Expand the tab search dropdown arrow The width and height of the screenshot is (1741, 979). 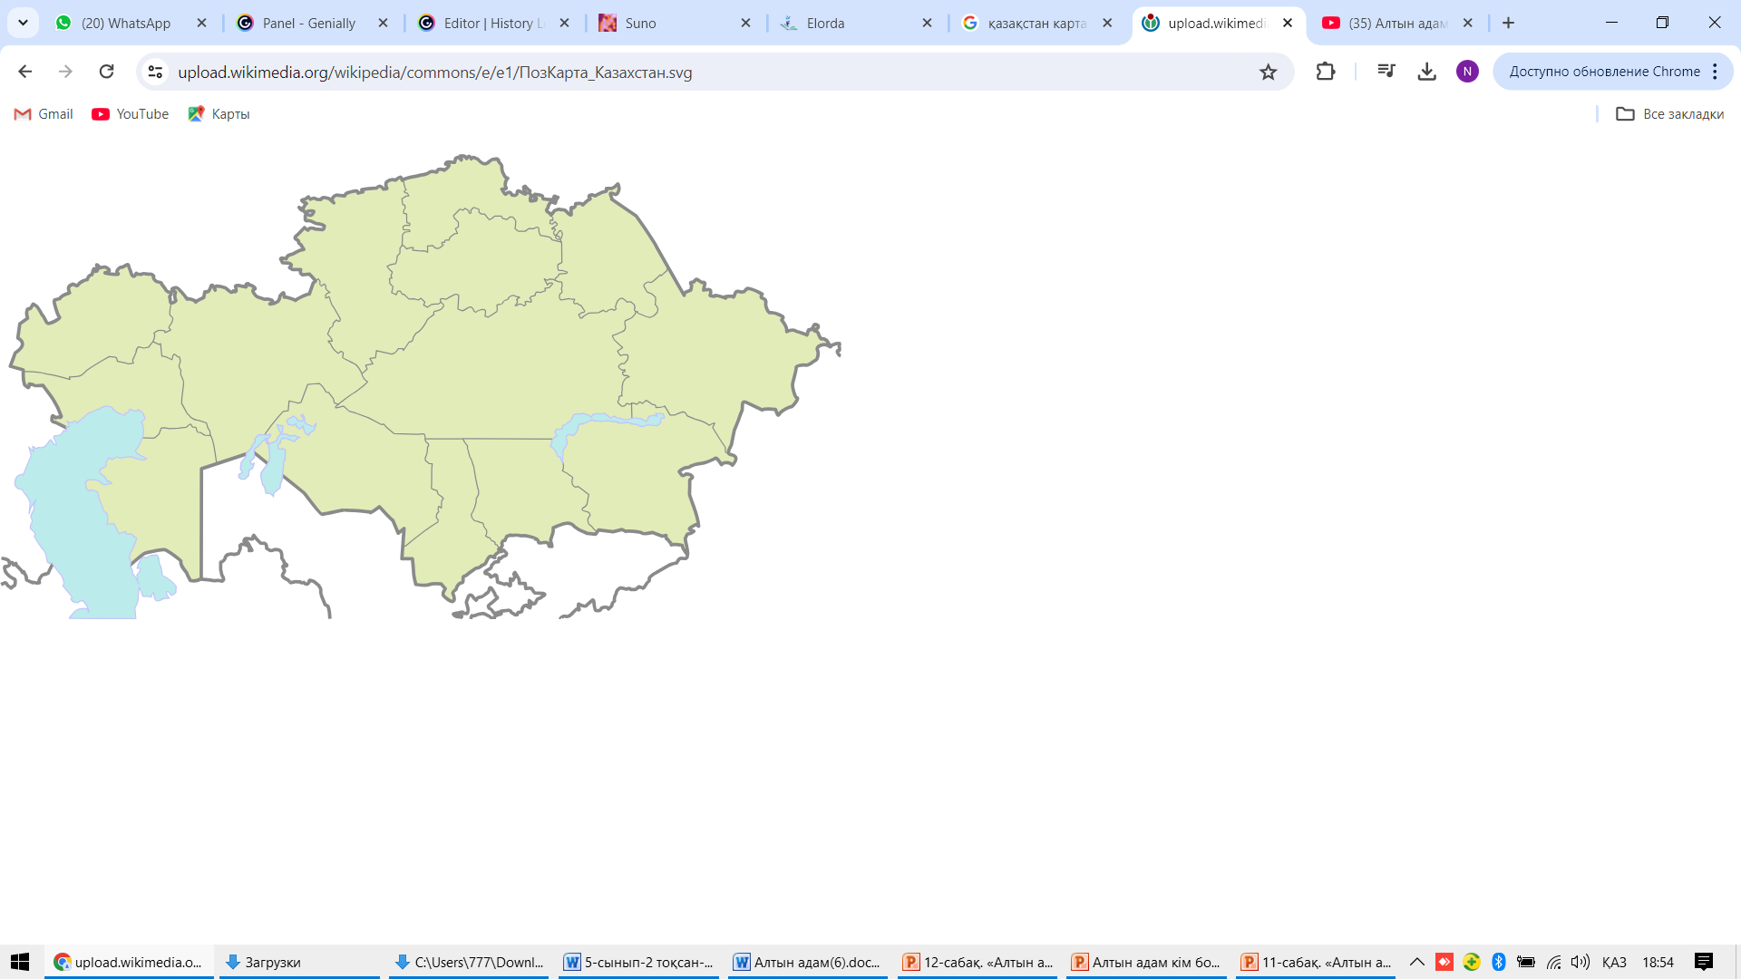coord(23,23)
